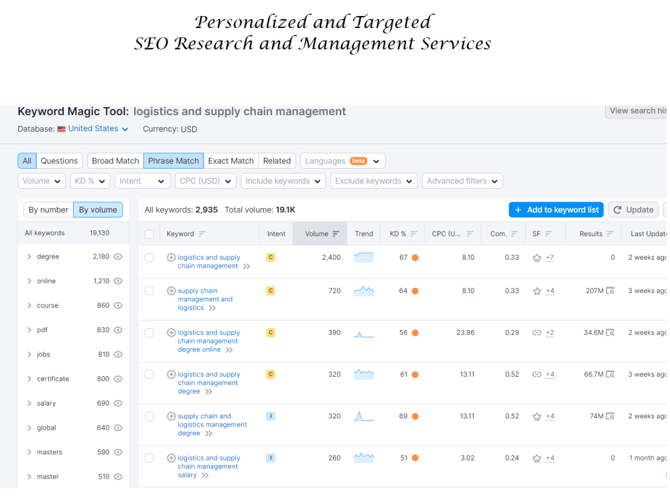Click plus icon for 'supply chain and logistics management degree'
This screenshot has width=670, height=502.
[171, 416]
